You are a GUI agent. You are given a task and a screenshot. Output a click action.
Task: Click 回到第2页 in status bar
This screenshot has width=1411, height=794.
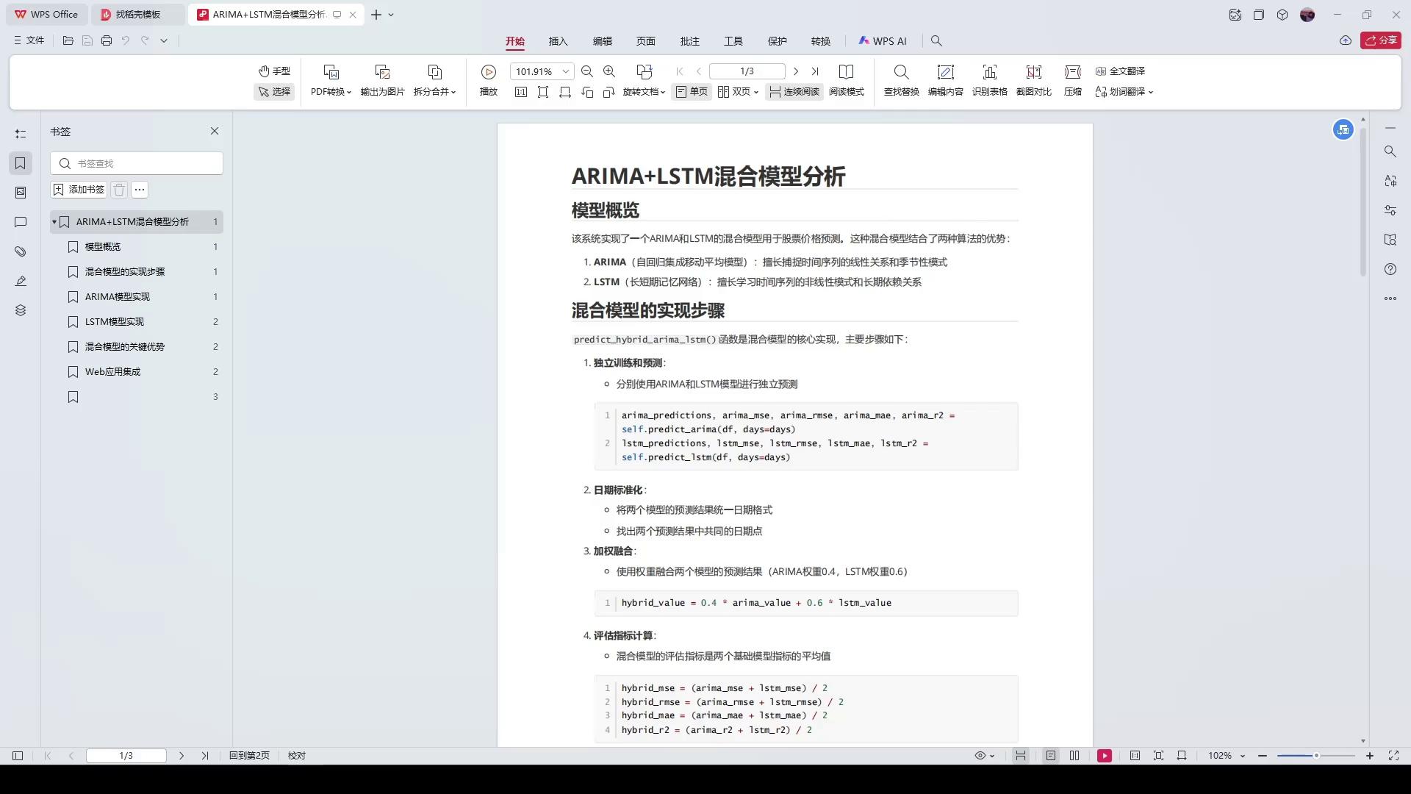tap(249, 755)
